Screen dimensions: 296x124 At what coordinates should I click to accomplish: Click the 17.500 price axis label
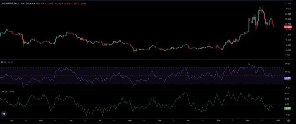click(288, 35)
